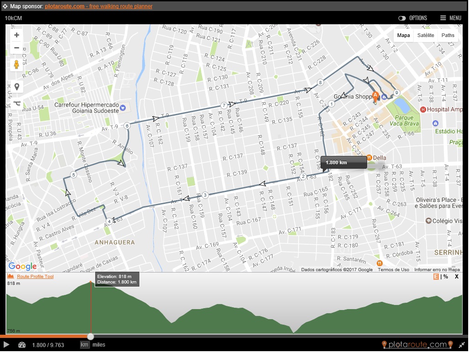Click the Parque Vaca Brava label

point(404,120)
